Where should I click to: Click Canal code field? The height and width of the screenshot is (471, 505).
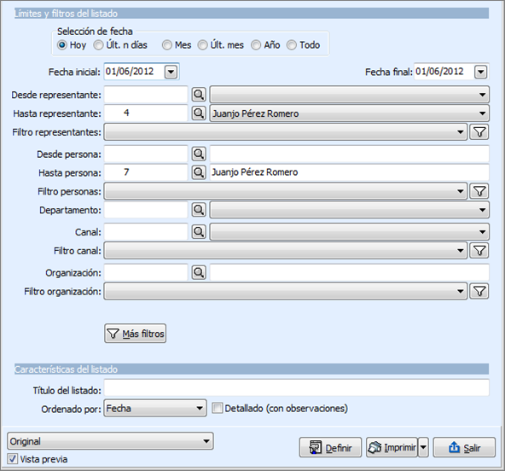(x=146, y=232)
